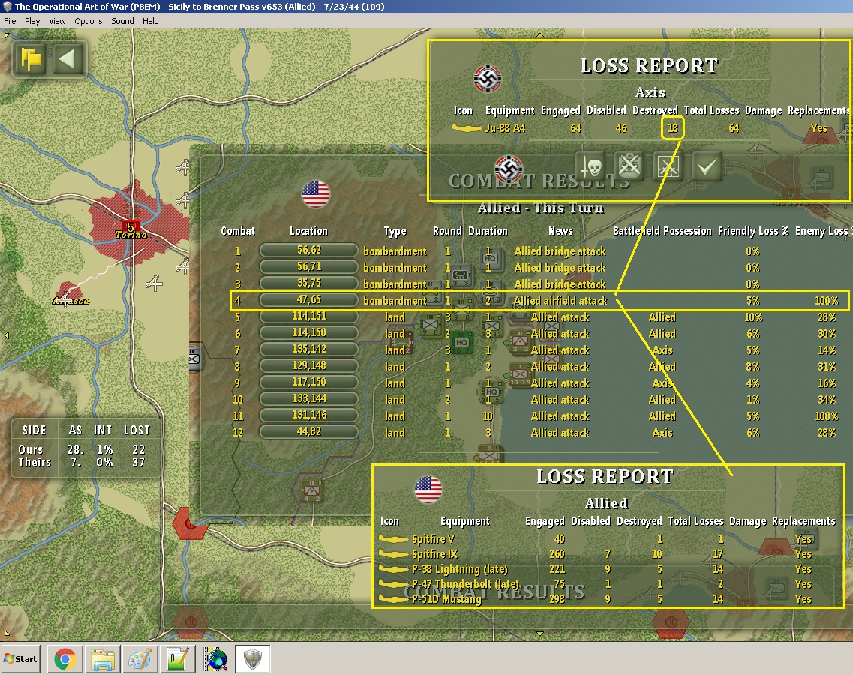
Task: Click location button 56,71
Action: (x=308, y=266)
